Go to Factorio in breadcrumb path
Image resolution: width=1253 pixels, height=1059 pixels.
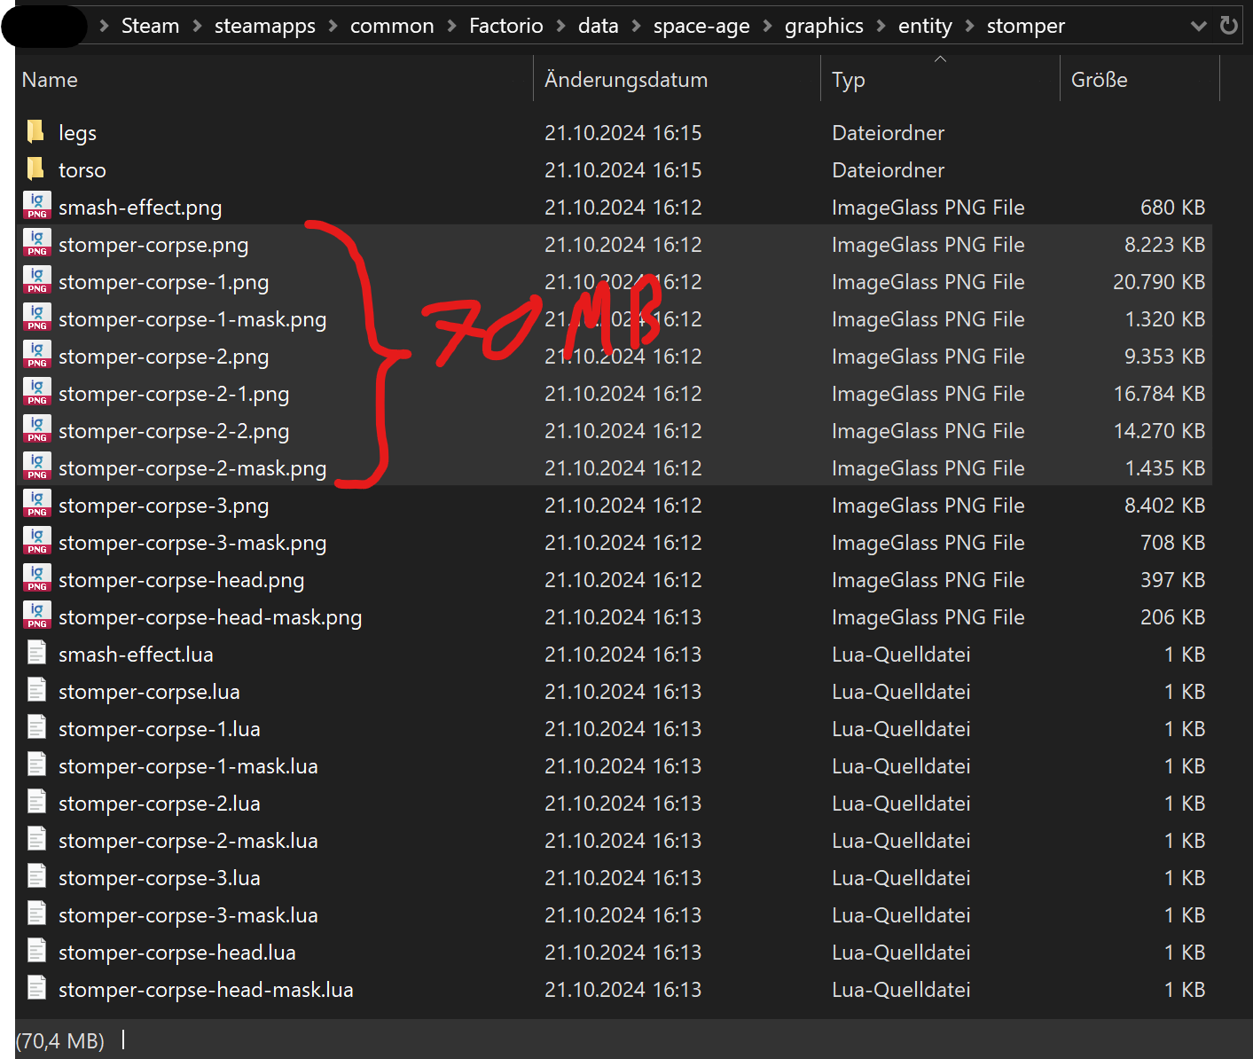[506, 26]
